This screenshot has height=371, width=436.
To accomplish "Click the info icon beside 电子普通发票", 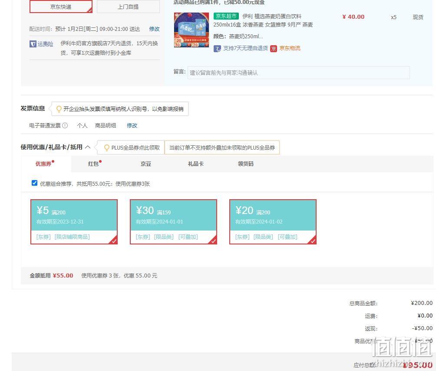I will pos(65,126).
